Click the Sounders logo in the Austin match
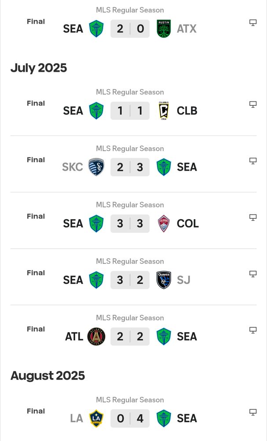 point(96,29)
